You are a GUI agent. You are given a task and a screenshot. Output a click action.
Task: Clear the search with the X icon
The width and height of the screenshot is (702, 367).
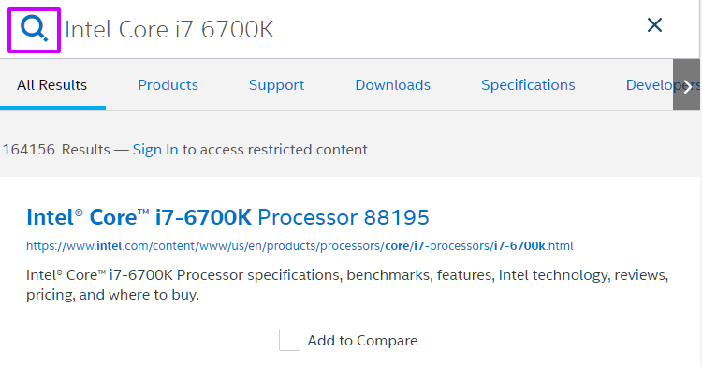coord(654,25)
